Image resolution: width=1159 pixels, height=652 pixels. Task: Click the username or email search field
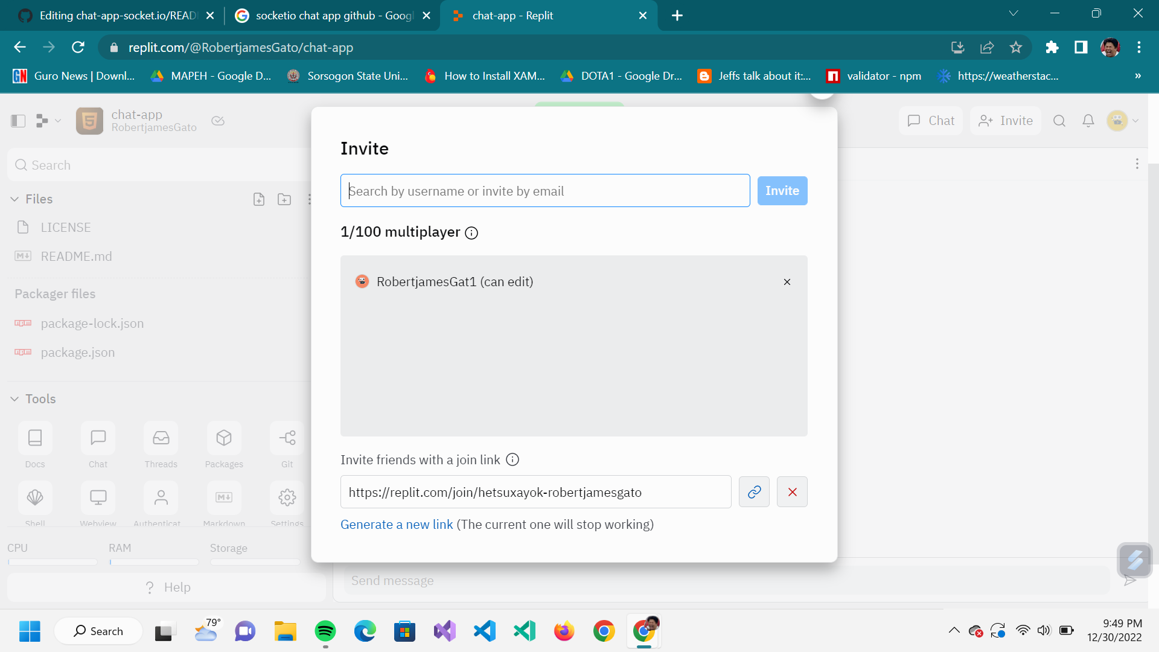(544, 191)
